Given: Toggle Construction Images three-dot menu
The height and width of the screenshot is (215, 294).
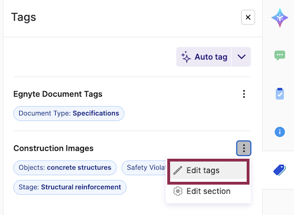Looking at the screenshot, I should pyautogui.click(x=244, y=148).
